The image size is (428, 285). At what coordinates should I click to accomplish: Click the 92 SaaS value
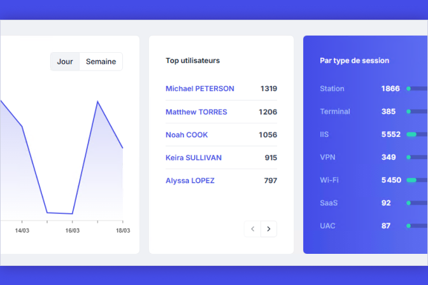click(x=386, y=203)
